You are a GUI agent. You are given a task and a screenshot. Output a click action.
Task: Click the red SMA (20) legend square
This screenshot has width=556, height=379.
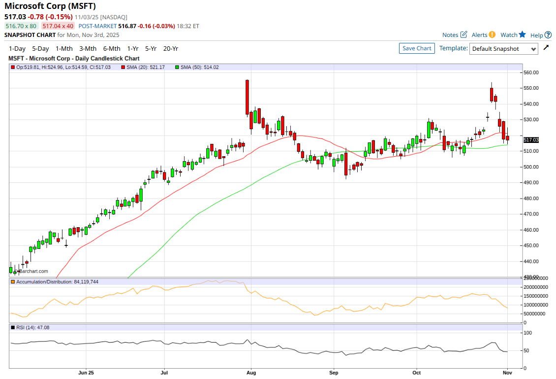coord(123,67)
